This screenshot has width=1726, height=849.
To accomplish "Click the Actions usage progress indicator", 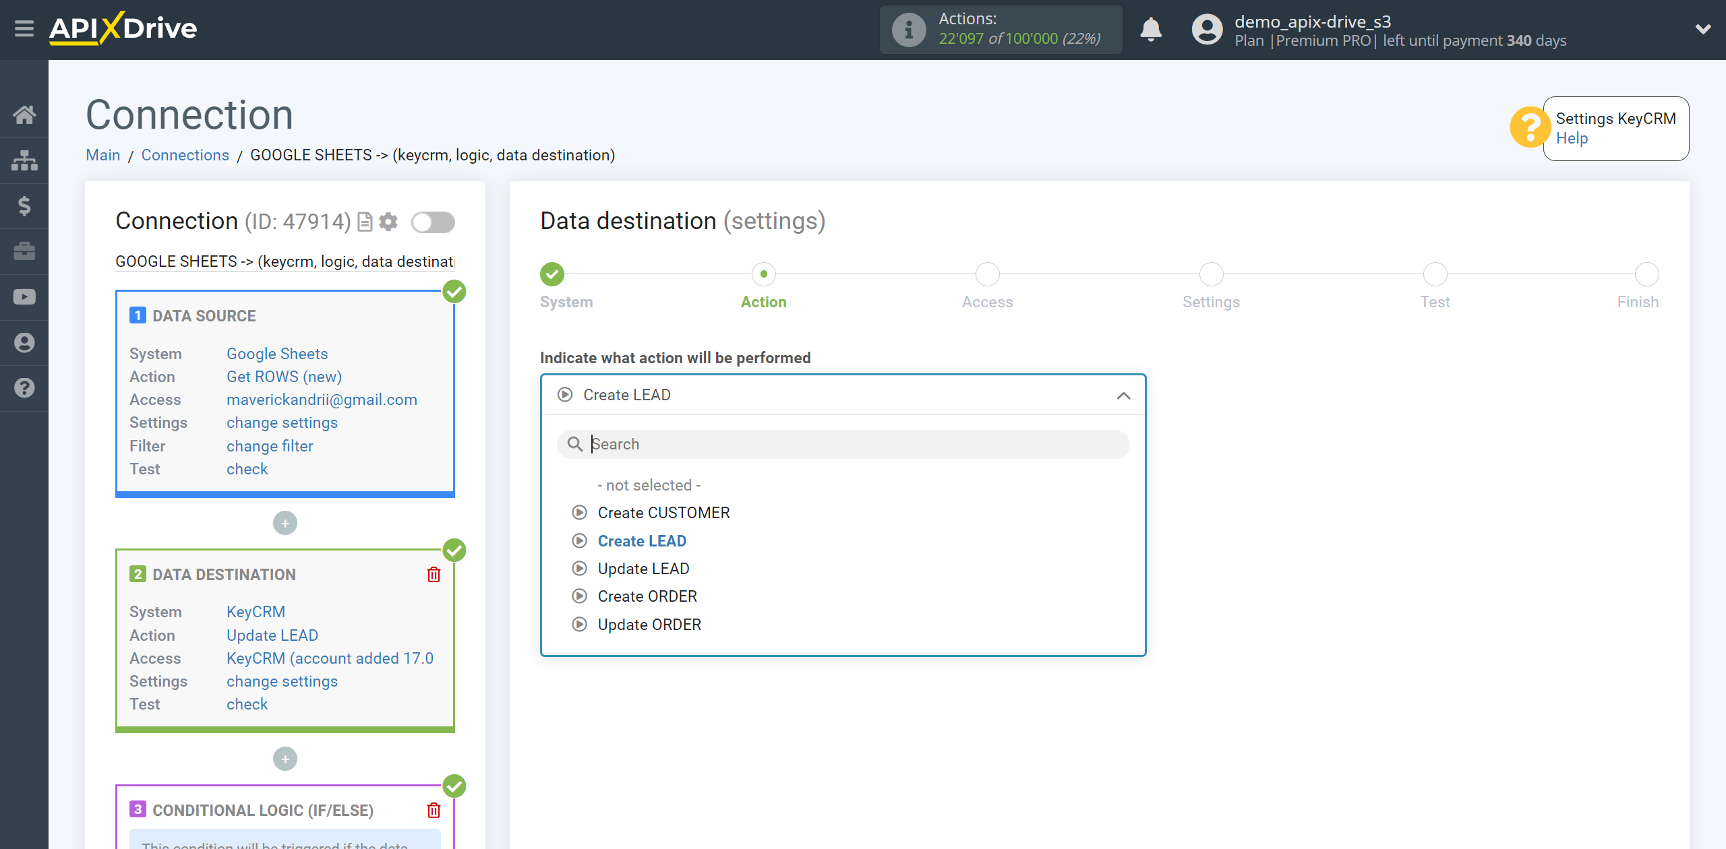I will [1002, 30].
